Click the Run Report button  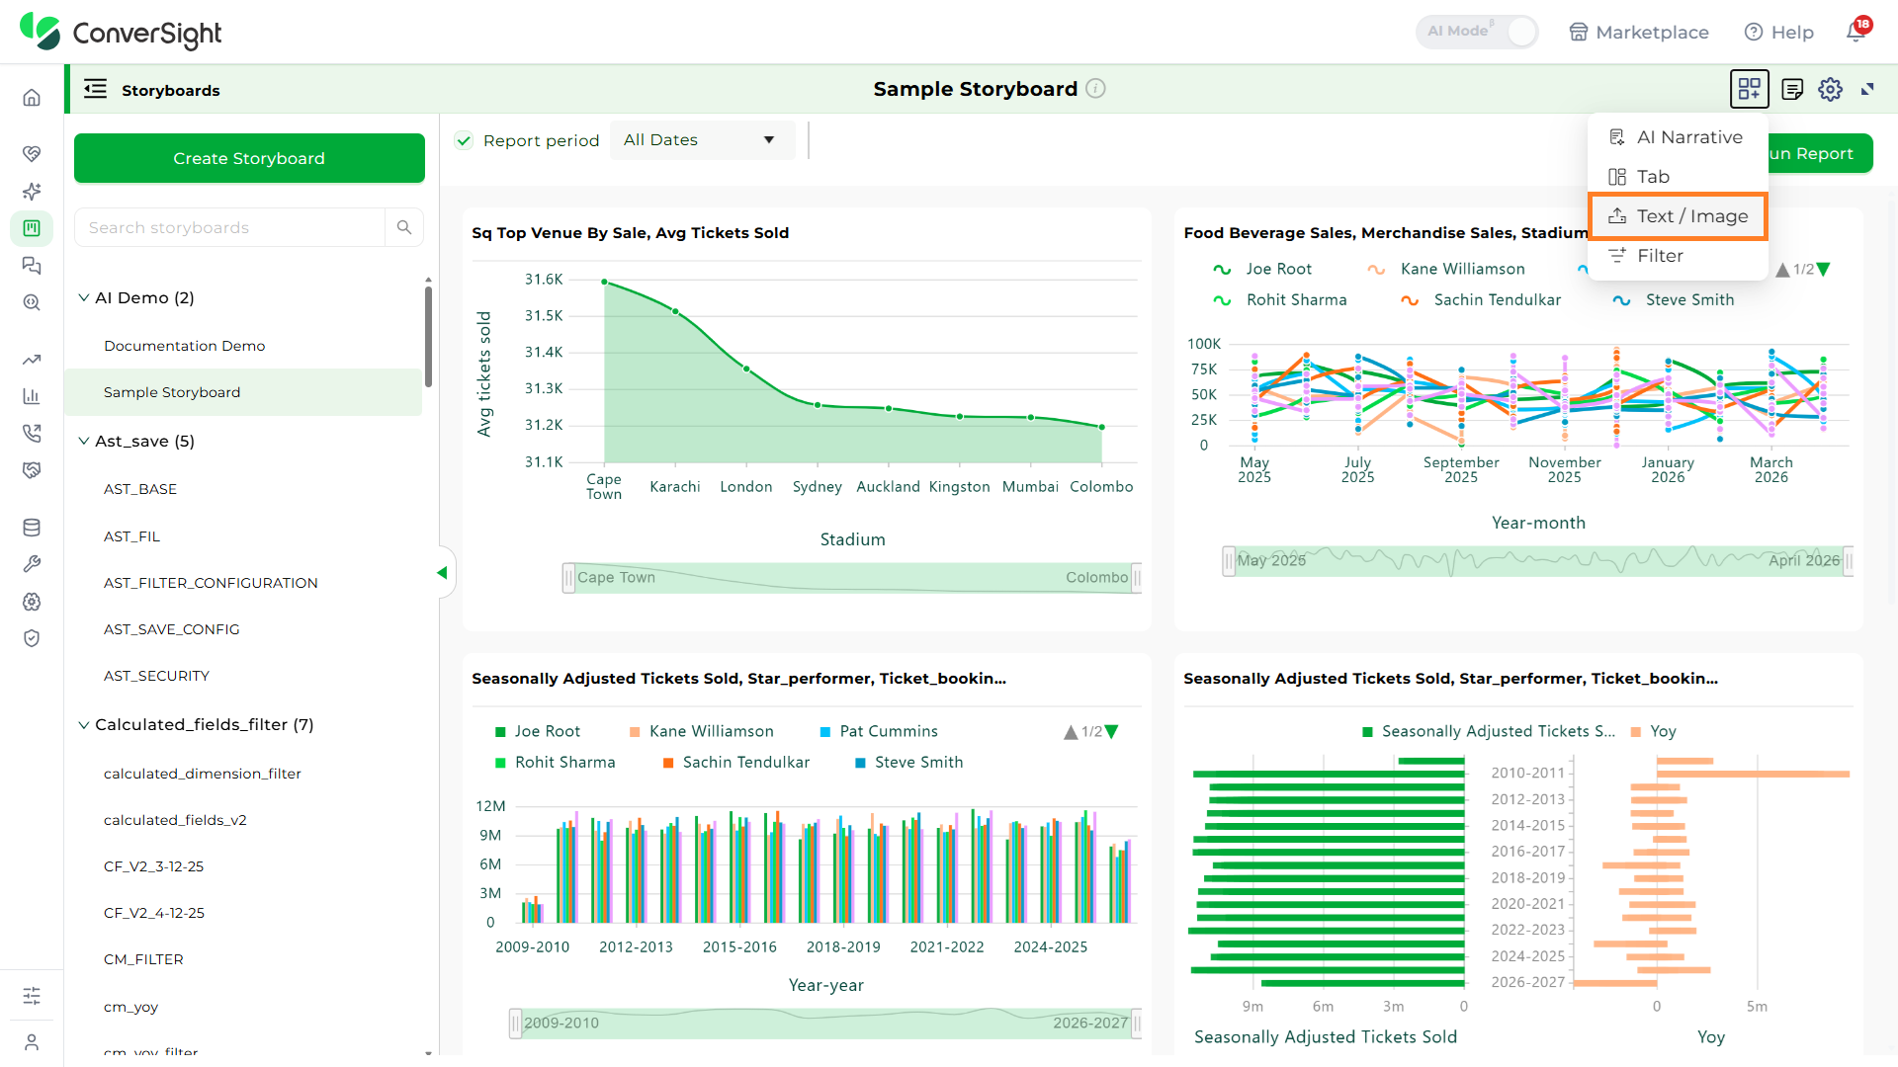coord(1819,153)
